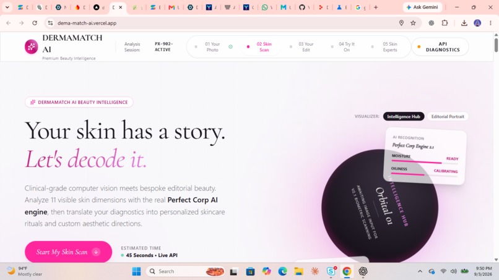Click the extension icon left of the puzzle piece

pos(432,23)
